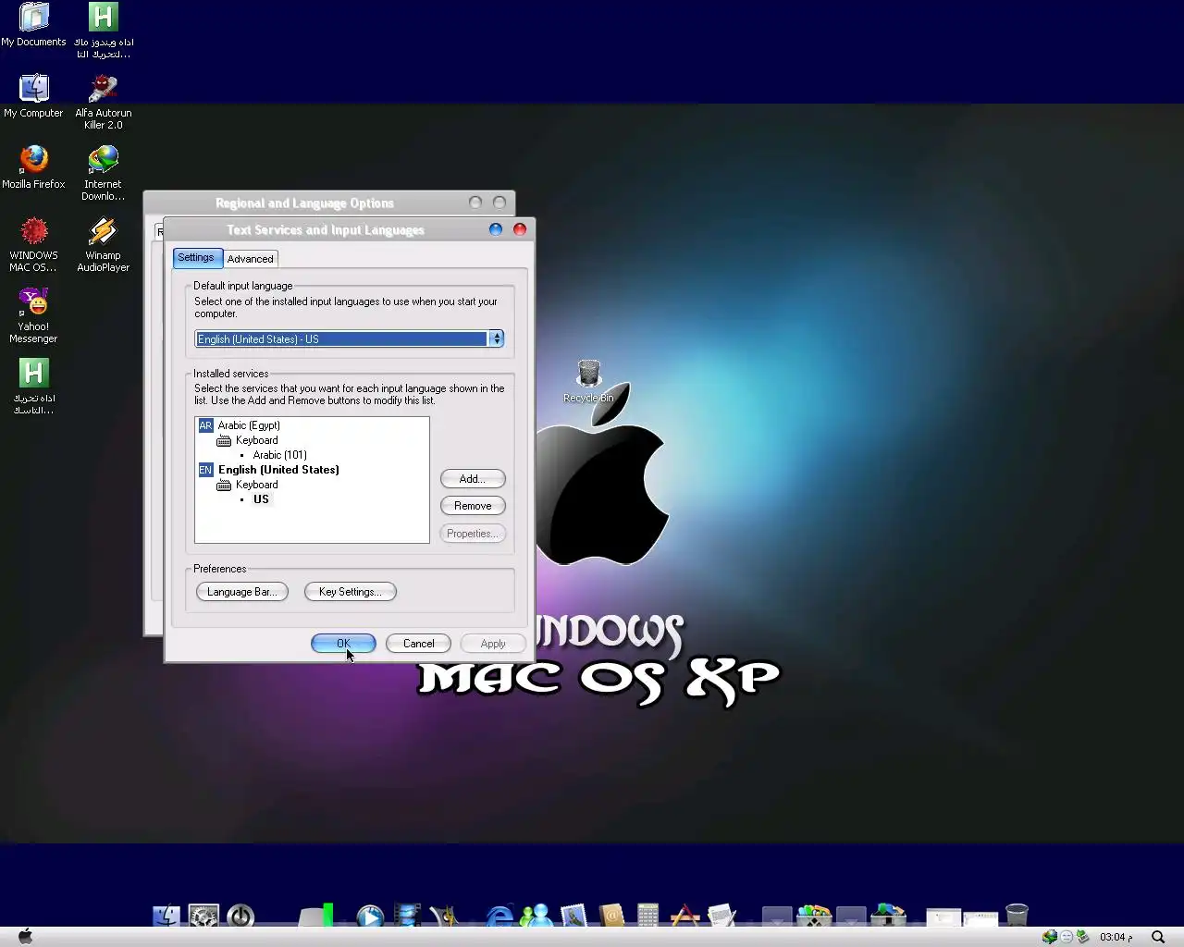Open the Applications 'A' dock icon

tap(684, 916)
